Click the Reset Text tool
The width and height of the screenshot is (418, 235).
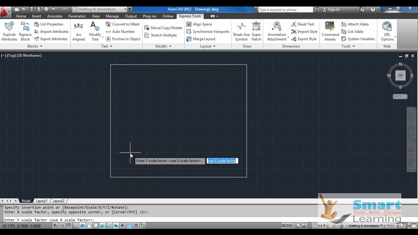click(302, 24)
